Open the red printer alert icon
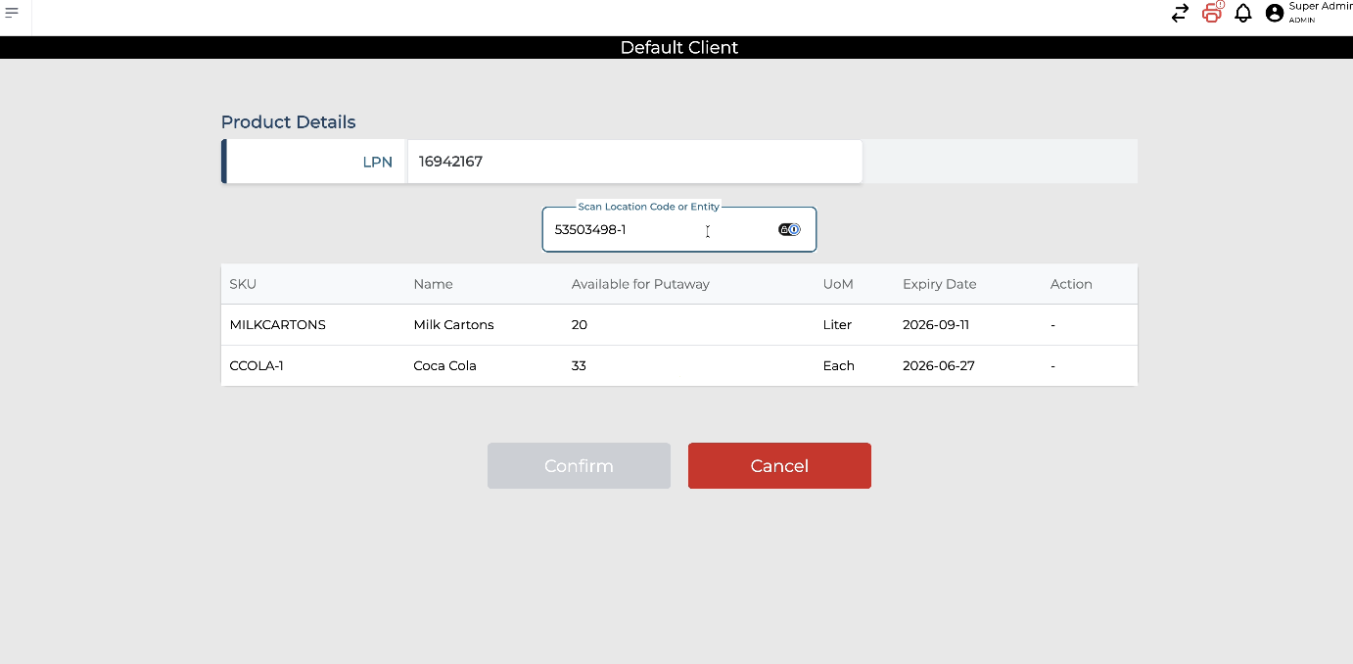Screen dimensions: 1353x664 click(x=1213, y=13)
